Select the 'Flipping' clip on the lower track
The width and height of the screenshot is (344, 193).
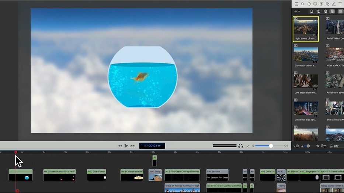click(x=281, y=188)
